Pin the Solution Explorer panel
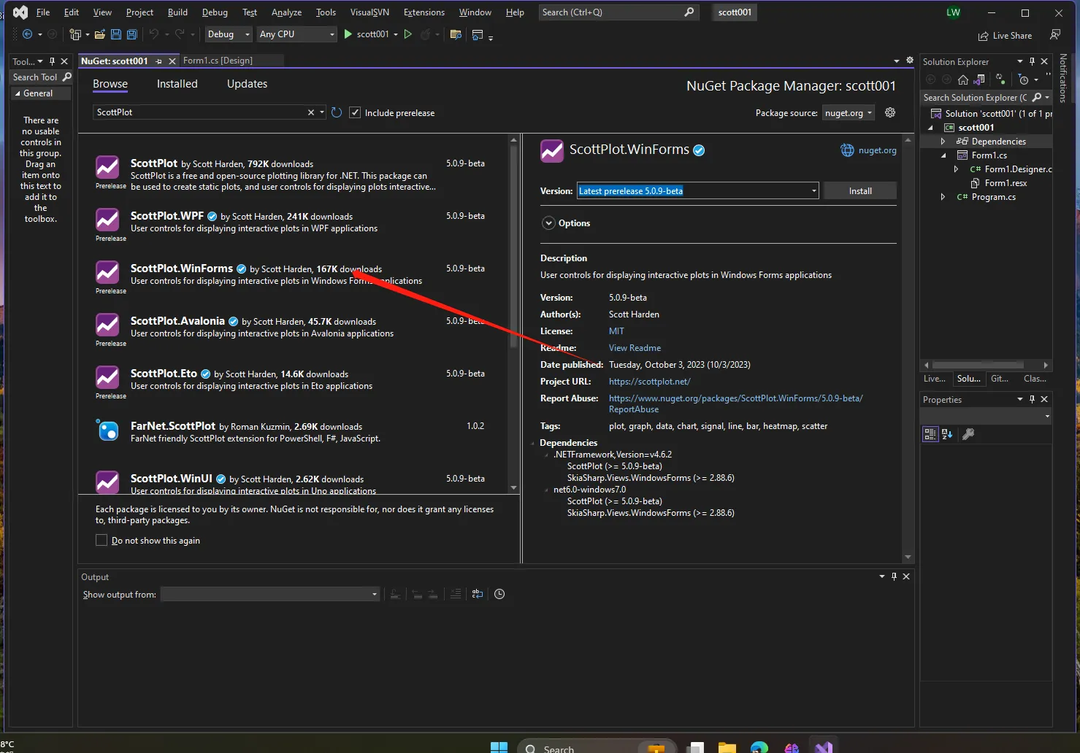The height and width of the screenshot is (753, 1080). coord(1032,61)
